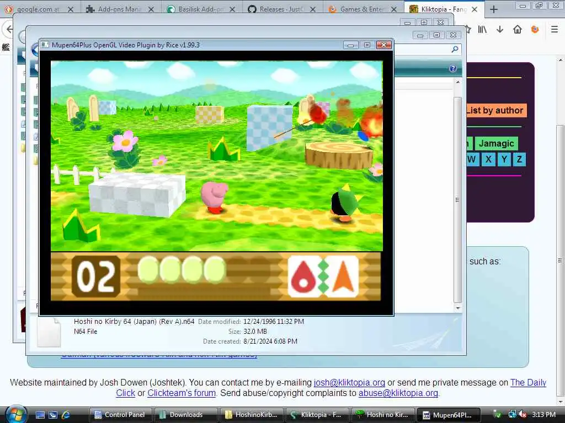Close the Kliktopia browser tab
Viewport: 565px width, 423px height.
click(475, 9)
